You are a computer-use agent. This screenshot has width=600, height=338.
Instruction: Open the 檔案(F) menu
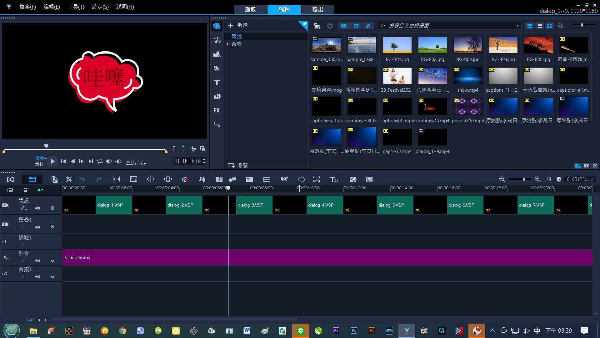click(27, 7)
